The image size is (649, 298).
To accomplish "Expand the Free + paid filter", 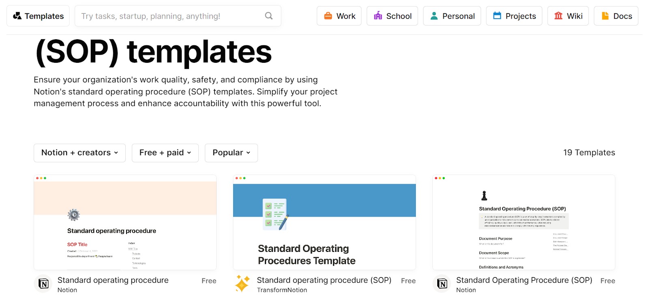I will [165, 153].
